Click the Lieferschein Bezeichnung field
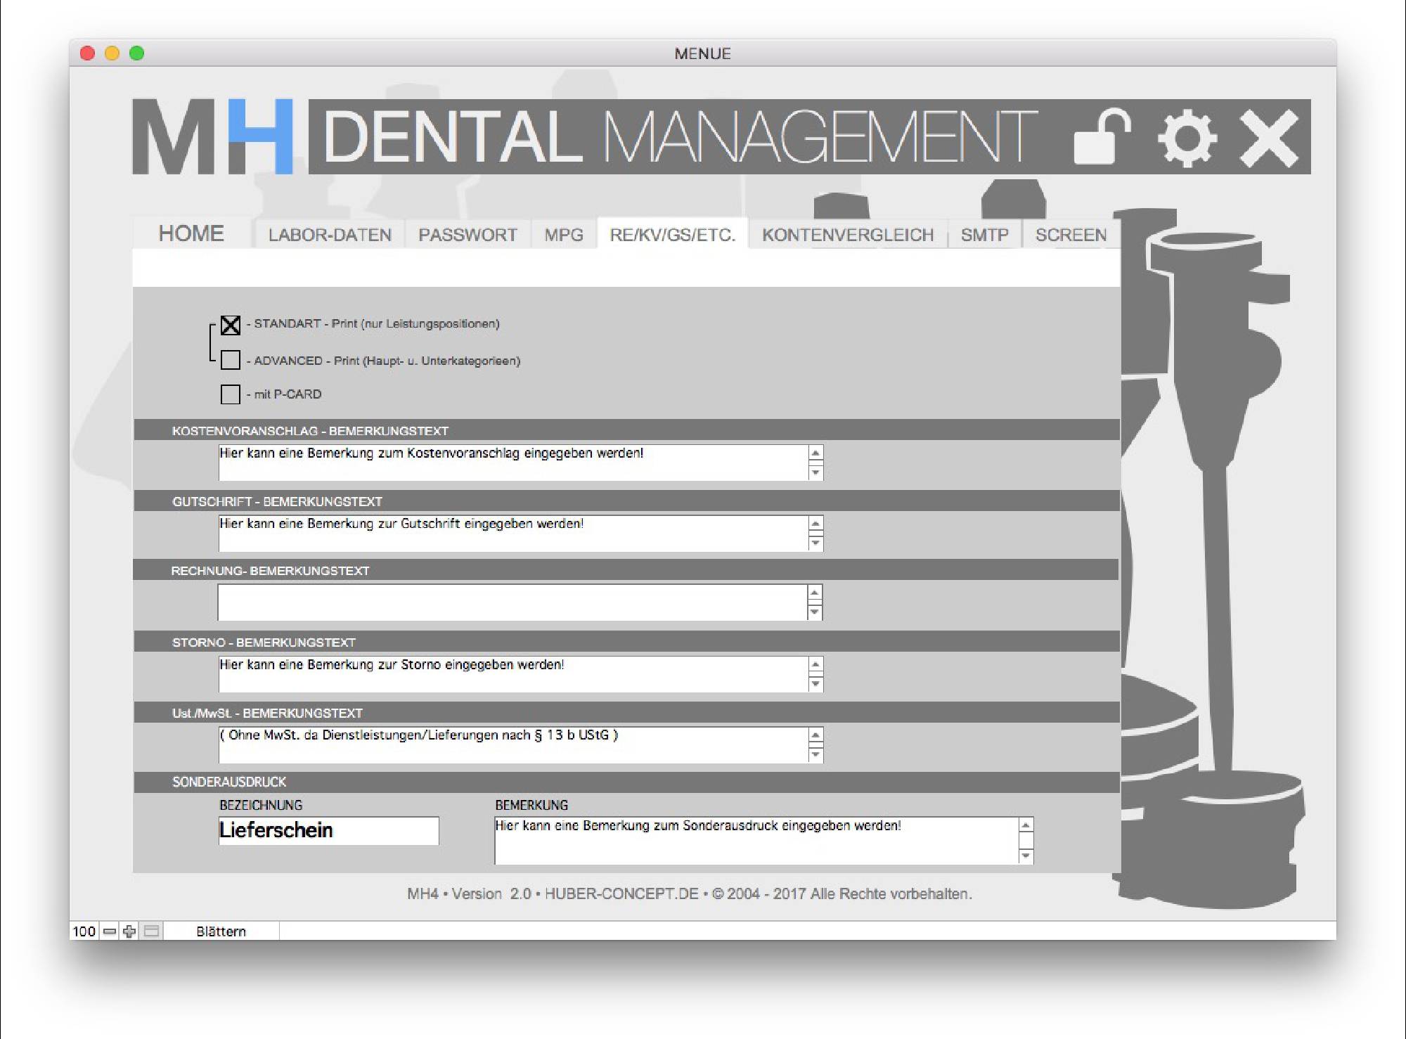This screenshot has width=1406, height=1039. point(328,830)
